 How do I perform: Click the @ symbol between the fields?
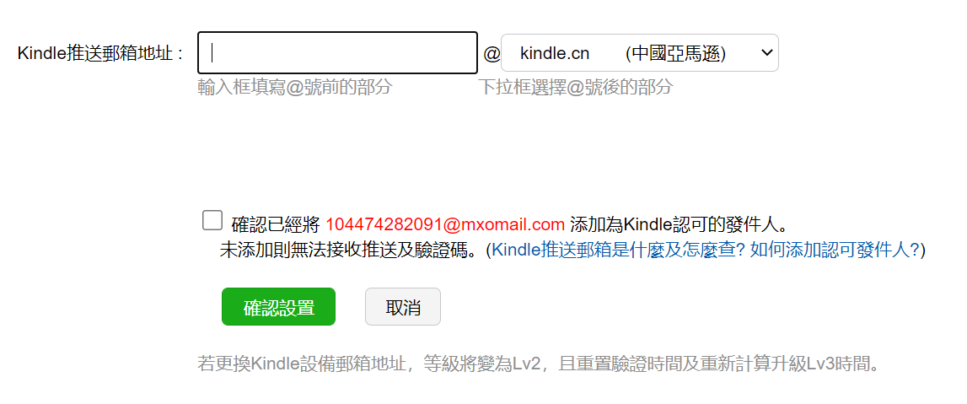[x=491, y=54]
